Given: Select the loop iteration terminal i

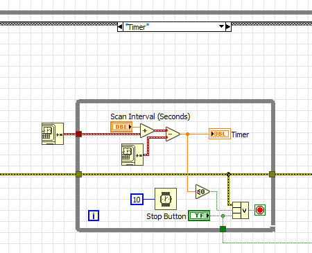Looking at the screenshot, I should point(94,216).
